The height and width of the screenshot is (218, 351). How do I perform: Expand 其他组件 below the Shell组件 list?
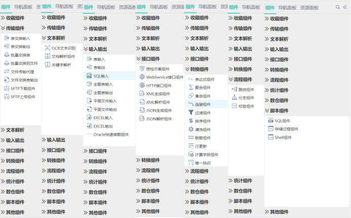pyautogui.click(x=277, y=212)
